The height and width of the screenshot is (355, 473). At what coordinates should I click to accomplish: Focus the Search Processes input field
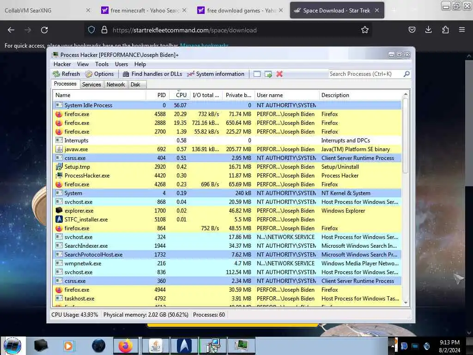[x=365, y=74]
